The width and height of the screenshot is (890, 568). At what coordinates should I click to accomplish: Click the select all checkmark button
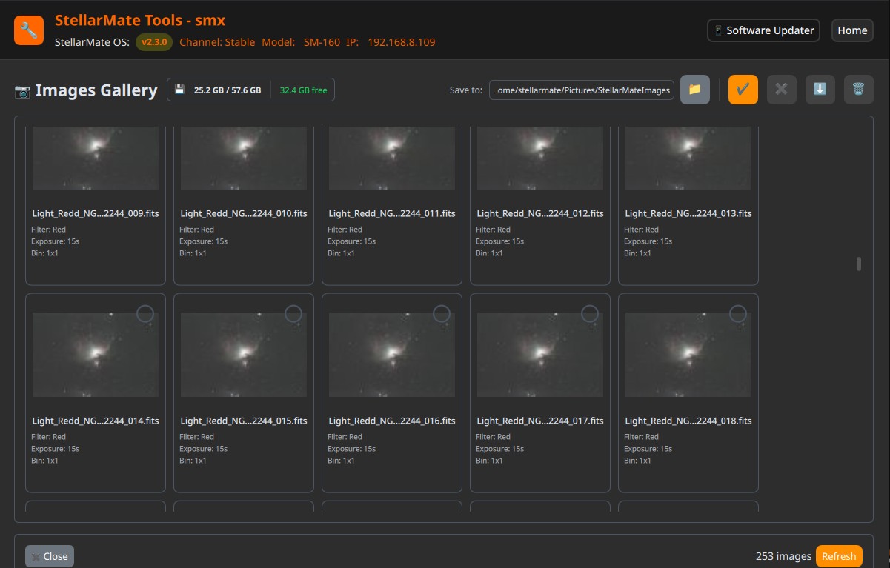click(743, 90)
